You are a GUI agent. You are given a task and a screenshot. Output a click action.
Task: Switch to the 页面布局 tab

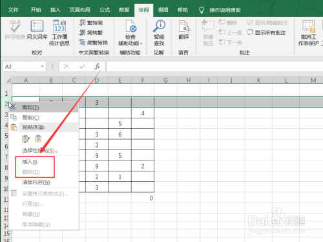point(80,10)
